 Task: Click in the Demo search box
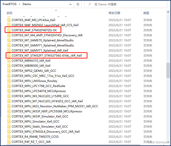126,4
